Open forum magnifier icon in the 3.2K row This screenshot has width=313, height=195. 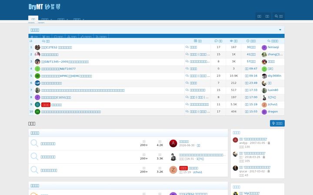pos(34,170)
